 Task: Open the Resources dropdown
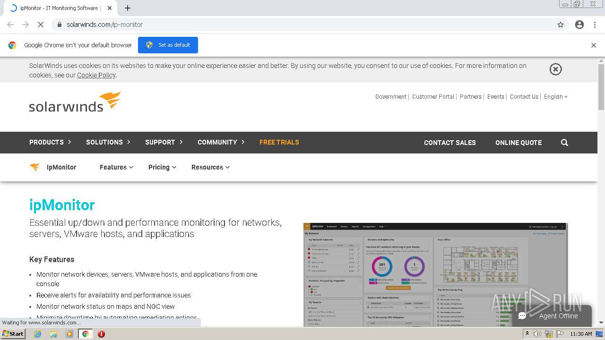(x=210, y=167)
